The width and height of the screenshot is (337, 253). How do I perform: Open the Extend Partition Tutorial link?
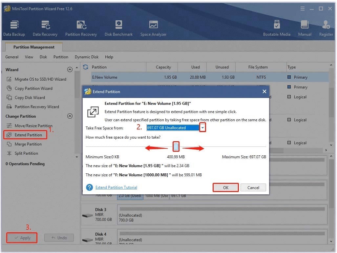[x=116, y=187]
